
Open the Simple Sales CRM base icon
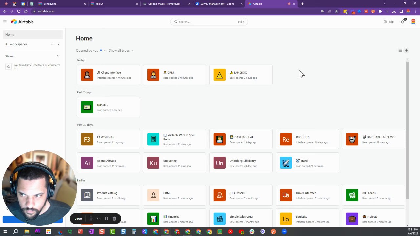tap(220, 219)
